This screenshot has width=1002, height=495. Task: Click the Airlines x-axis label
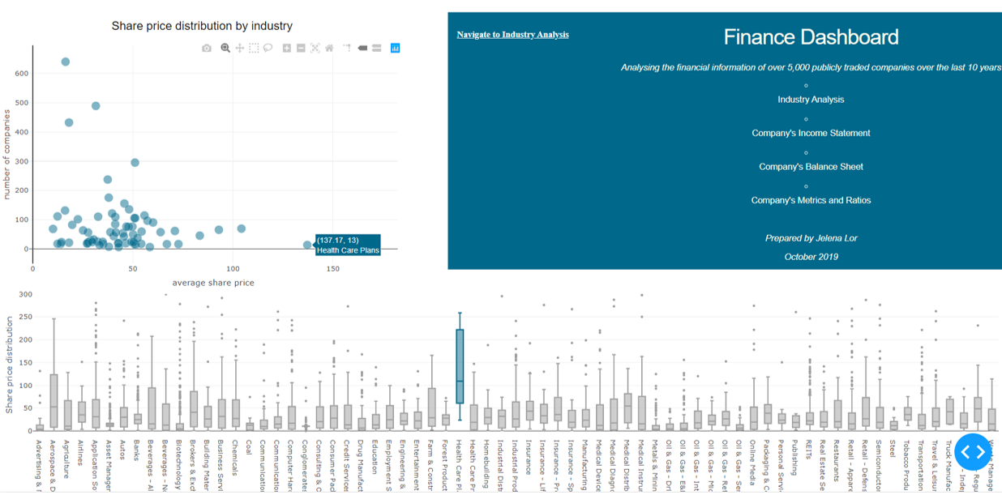pos(82,454)
